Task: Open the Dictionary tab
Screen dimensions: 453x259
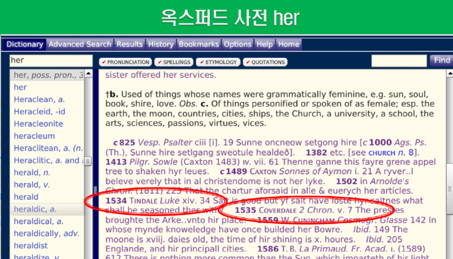Action: 24,44
